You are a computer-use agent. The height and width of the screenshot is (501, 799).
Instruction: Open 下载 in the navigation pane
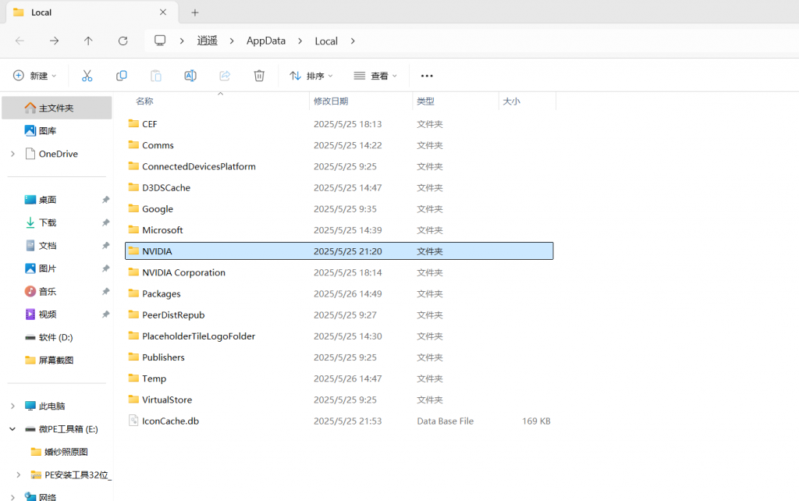(48, 222)
